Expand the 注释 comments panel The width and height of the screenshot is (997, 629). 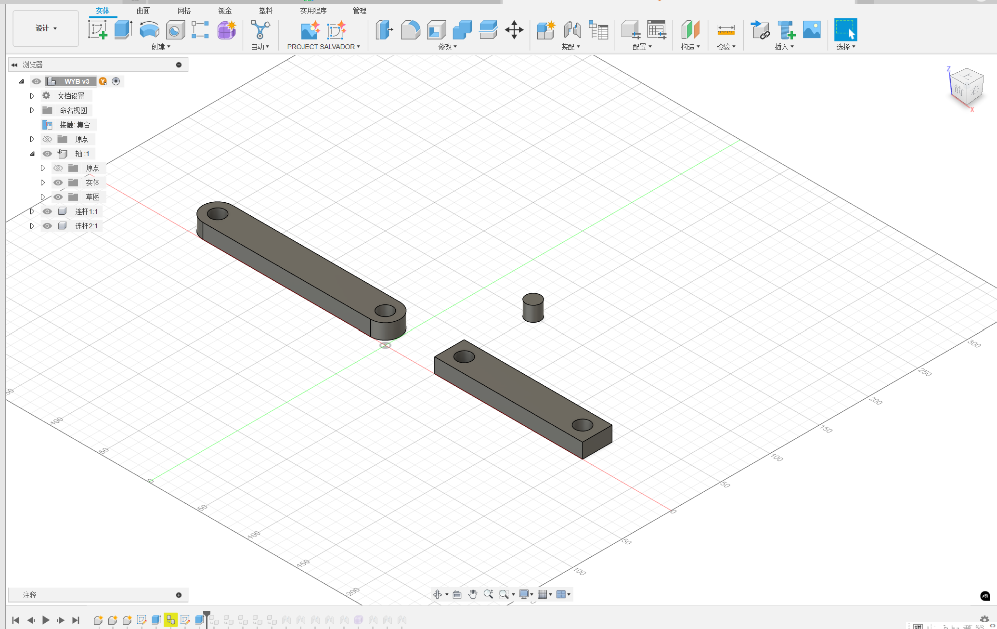coord(179,595)
